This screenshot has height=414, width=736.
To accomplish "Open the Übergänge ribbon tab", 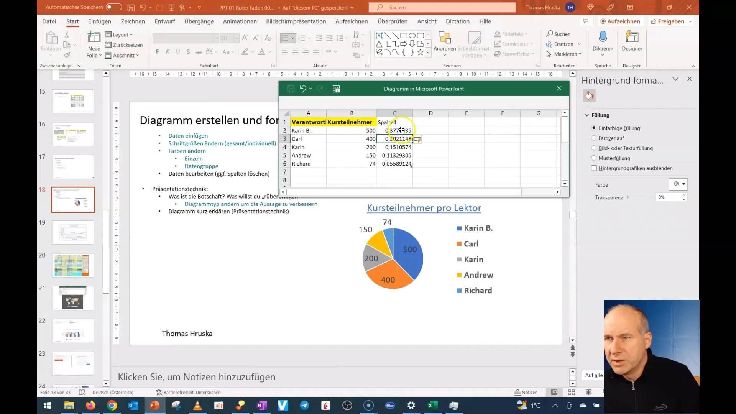I will [x=199, y=21].
